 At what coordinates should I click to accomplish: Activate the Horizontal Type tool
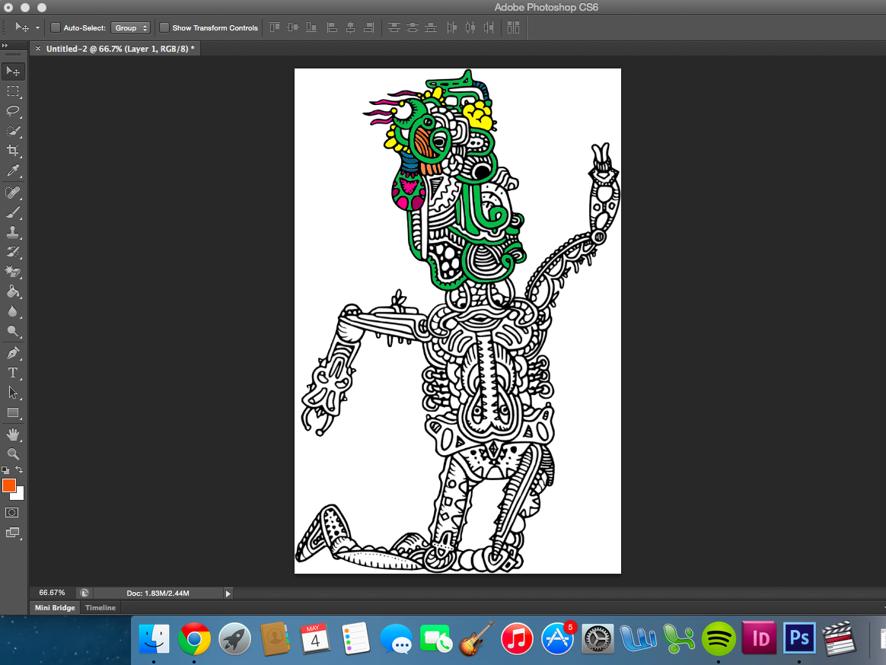tap(13, 373)
